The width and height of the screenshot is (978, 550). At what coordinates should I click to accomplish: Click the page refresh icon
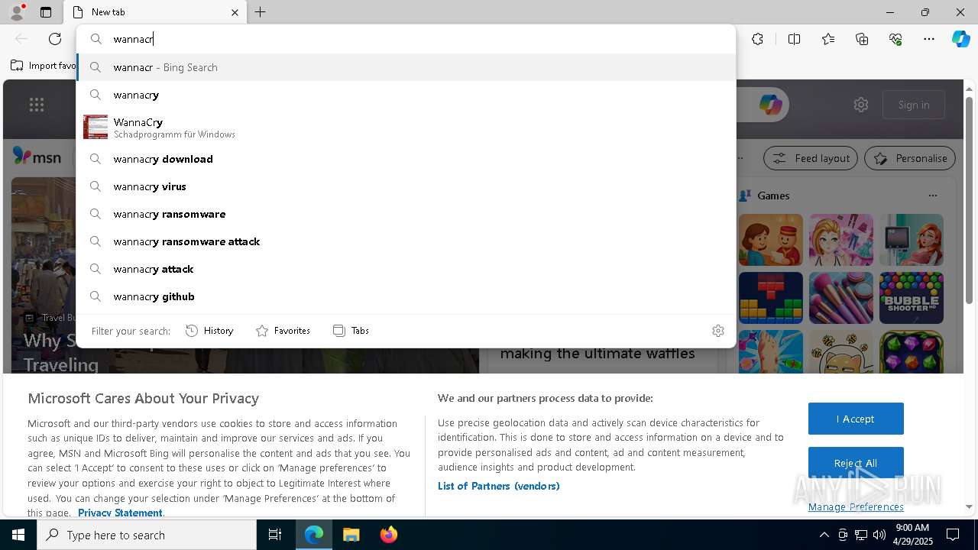coord(55,39)
